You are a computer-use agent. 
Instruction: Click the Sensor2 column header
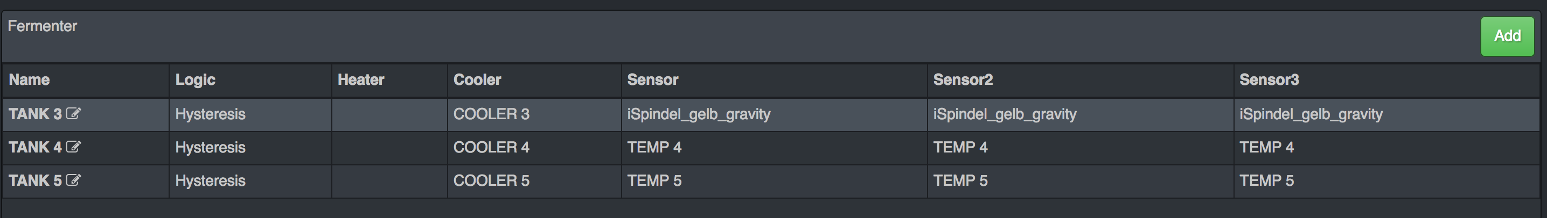pos(963,79)
